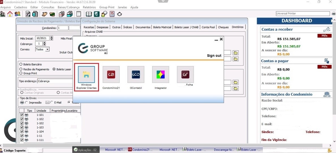
Task: Open the Relatórios menu
Action: (89, 7)
